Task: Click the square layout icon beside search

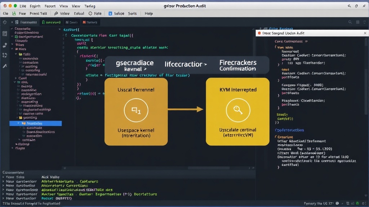Action: click(x=358, y=22)
